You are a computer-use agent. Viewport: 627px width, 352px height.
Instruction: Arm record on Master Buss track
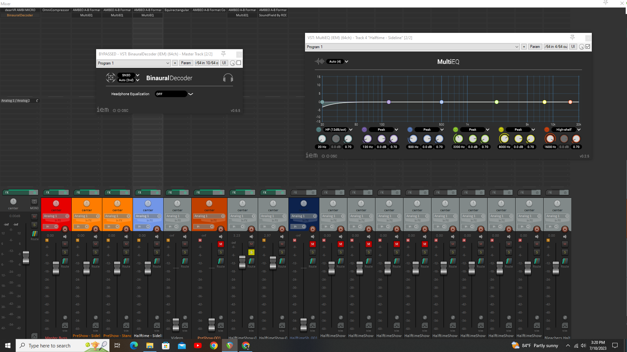65,229
